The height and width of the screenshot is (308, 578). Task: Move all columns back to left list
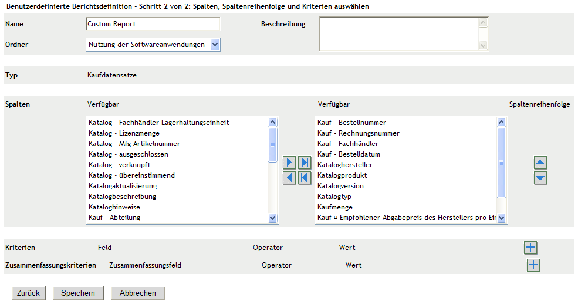(305, 178)
